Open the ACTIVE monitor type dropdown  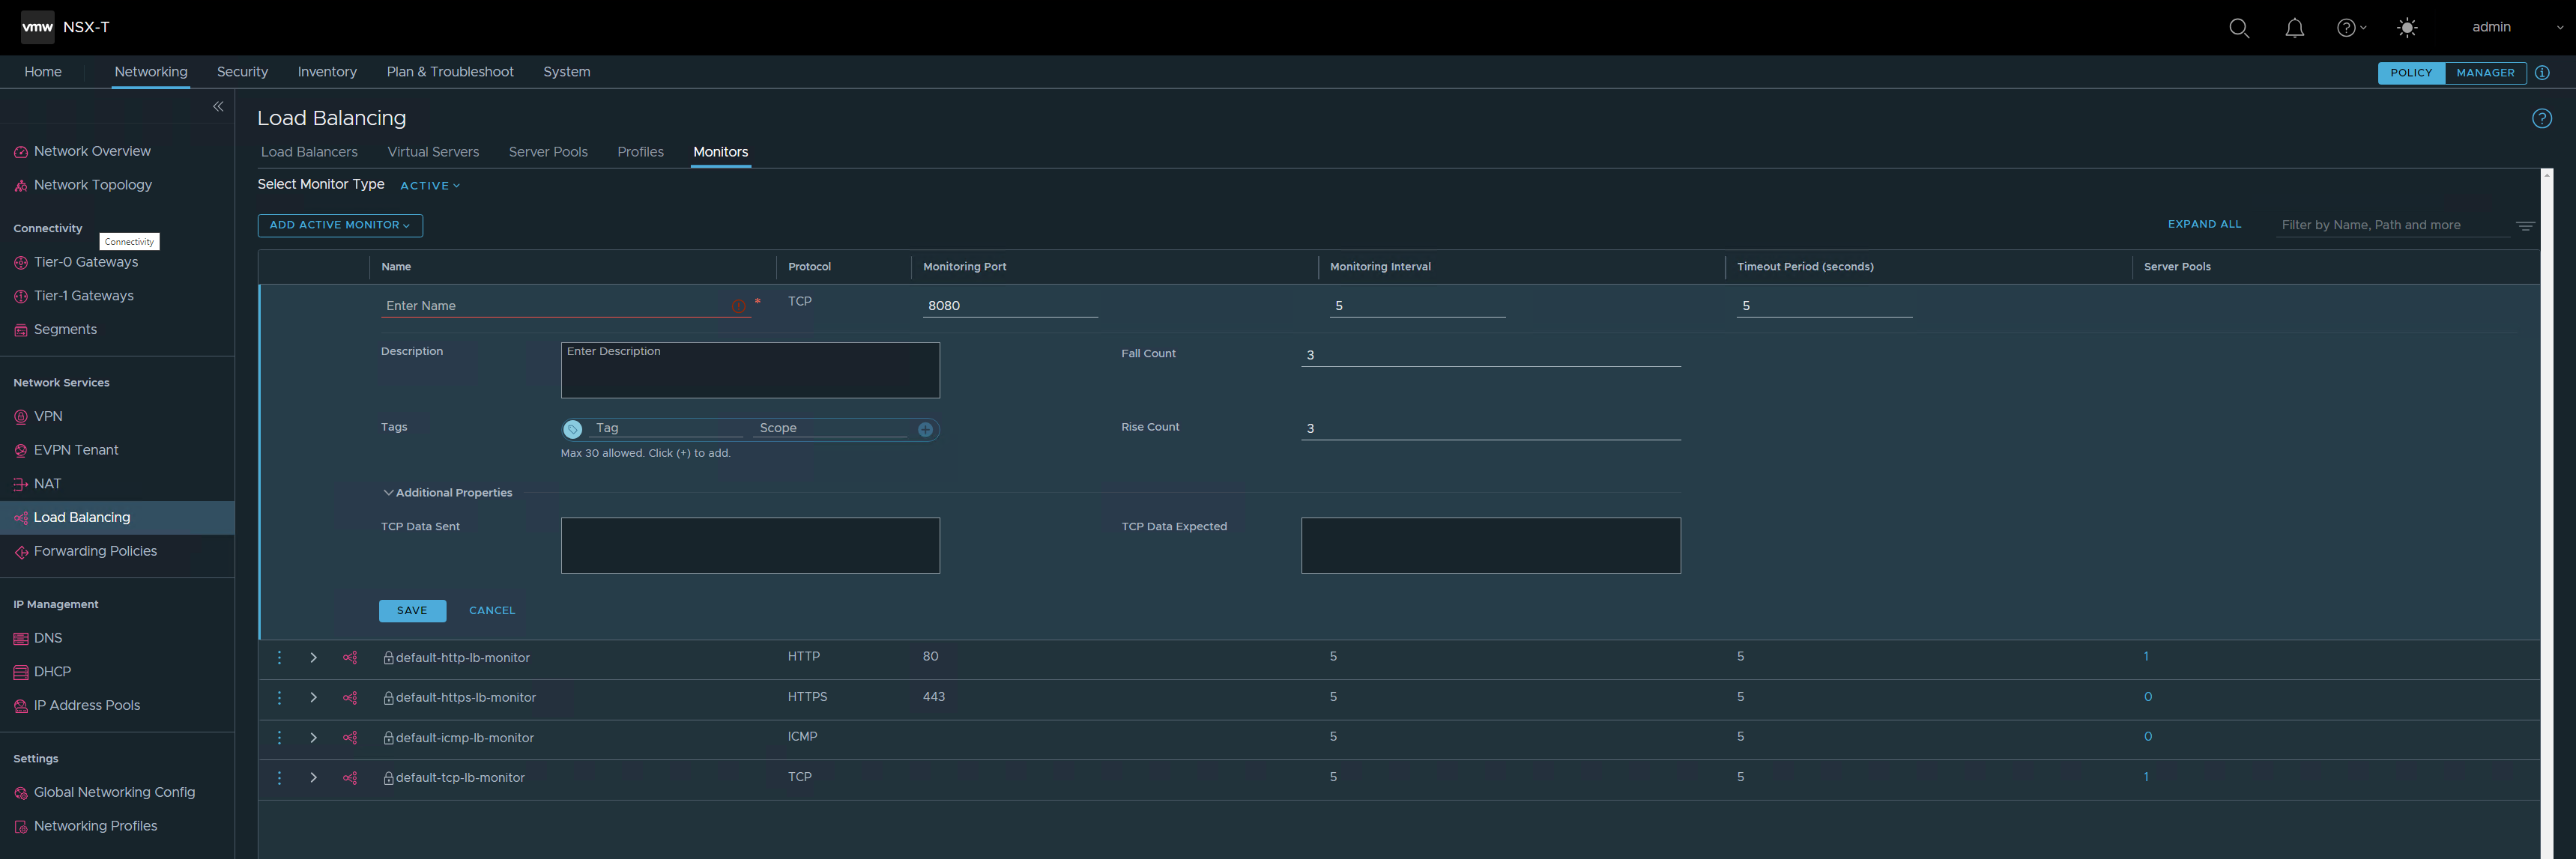pyautogui.click(x=430, y=186)
